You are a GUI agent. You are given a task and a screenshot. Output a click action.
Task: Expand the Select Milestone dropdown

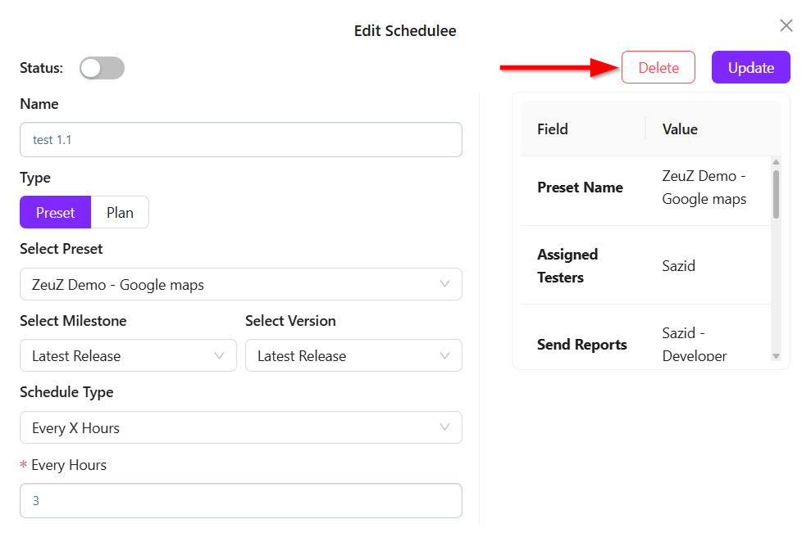[127, 356]
